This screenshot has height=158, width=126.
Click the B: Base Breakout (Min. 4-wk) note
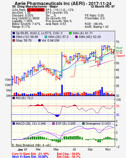(x=32, y=145)
